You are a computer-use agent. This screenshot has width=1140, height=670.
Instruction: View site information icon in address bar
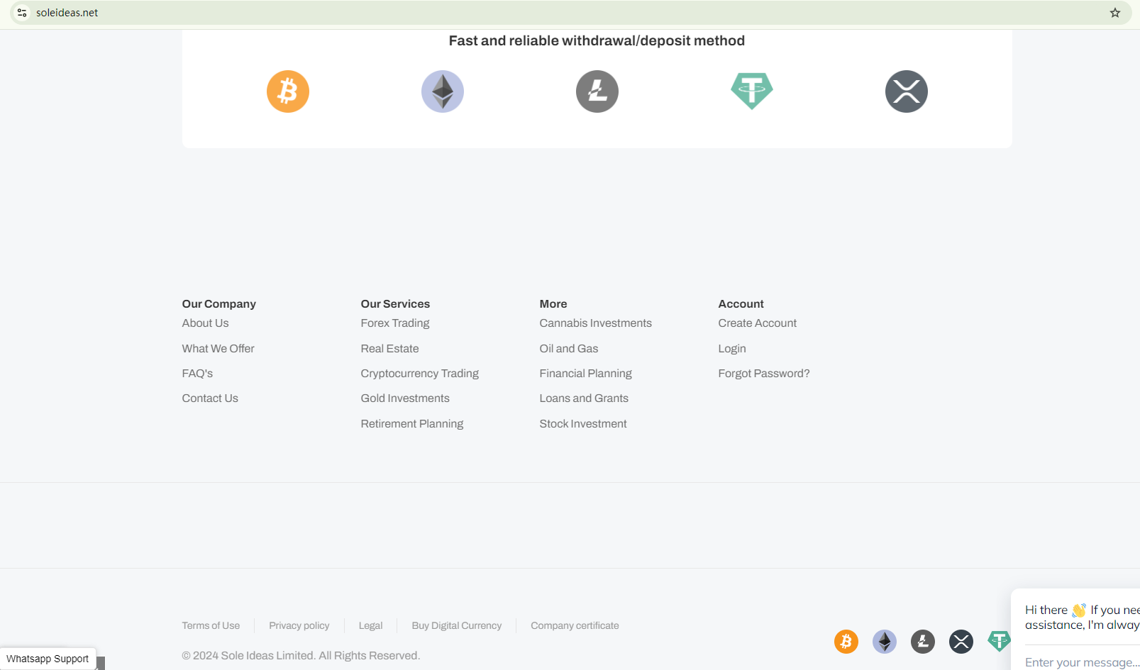[22, 13]
